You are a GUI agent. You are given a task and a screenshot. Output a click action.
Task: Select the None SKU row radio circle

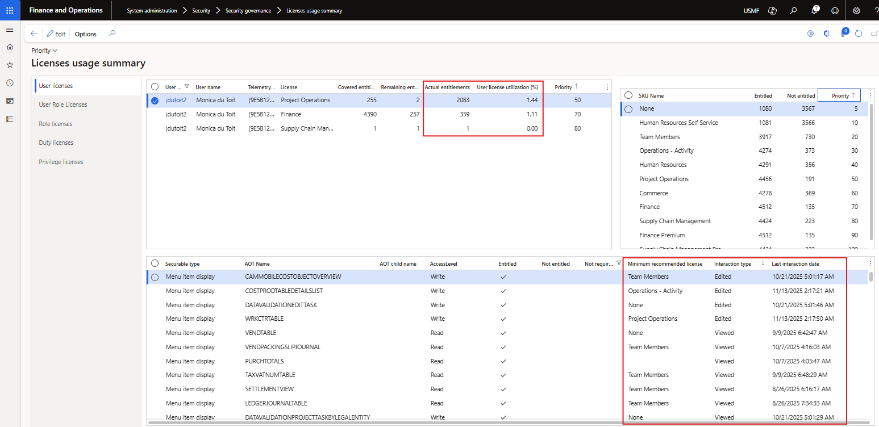(628, 109)
